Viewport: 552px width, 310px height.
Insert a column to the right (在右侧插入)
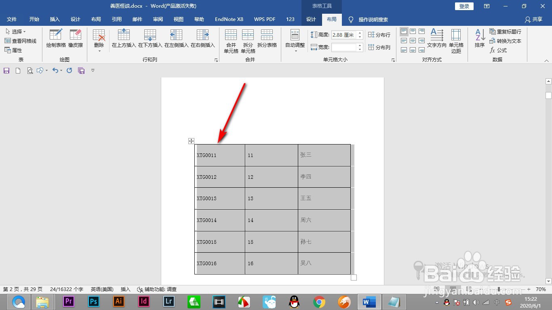pos(202,39)
